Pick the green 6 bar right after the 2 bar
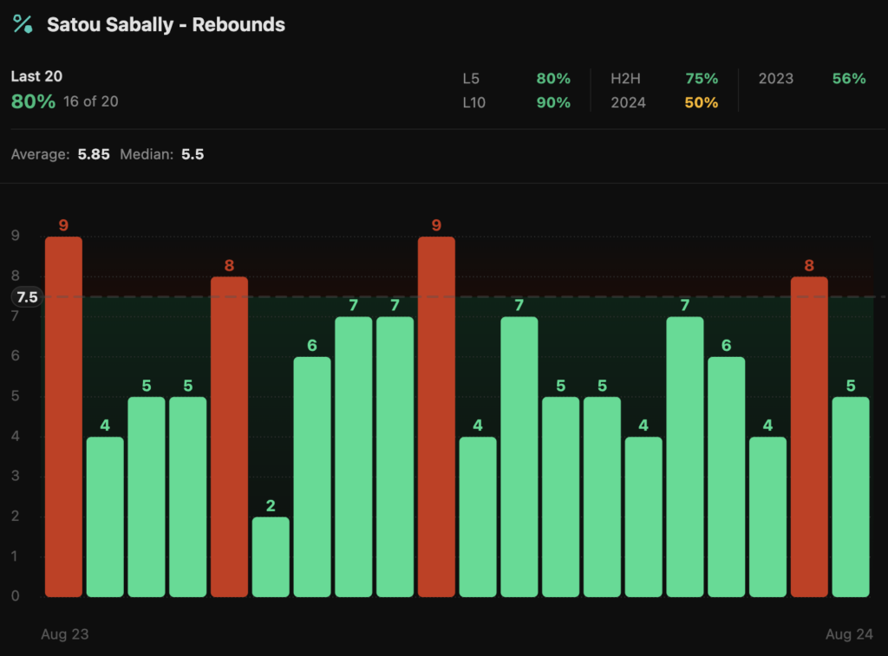888x656 pixels. click(x=312, y=477)
